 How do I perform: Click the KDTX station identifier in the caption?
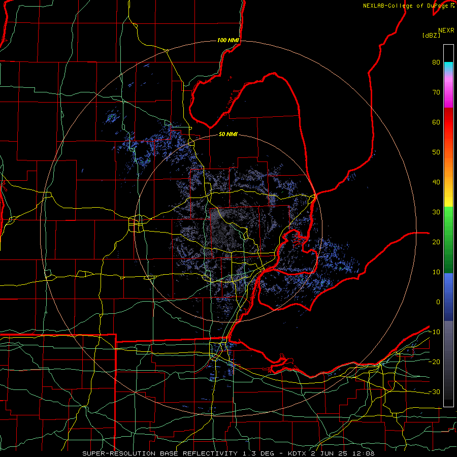coord(297,453)
